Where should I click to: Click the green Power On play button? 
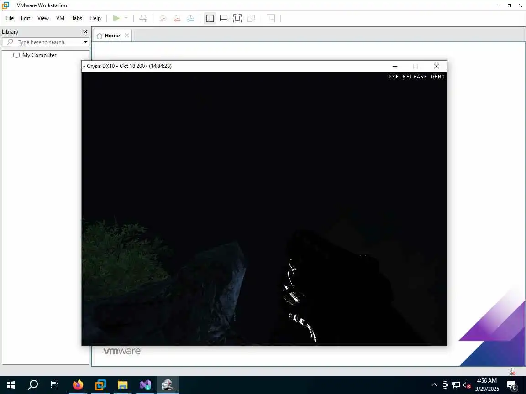[x=116, y=18]
